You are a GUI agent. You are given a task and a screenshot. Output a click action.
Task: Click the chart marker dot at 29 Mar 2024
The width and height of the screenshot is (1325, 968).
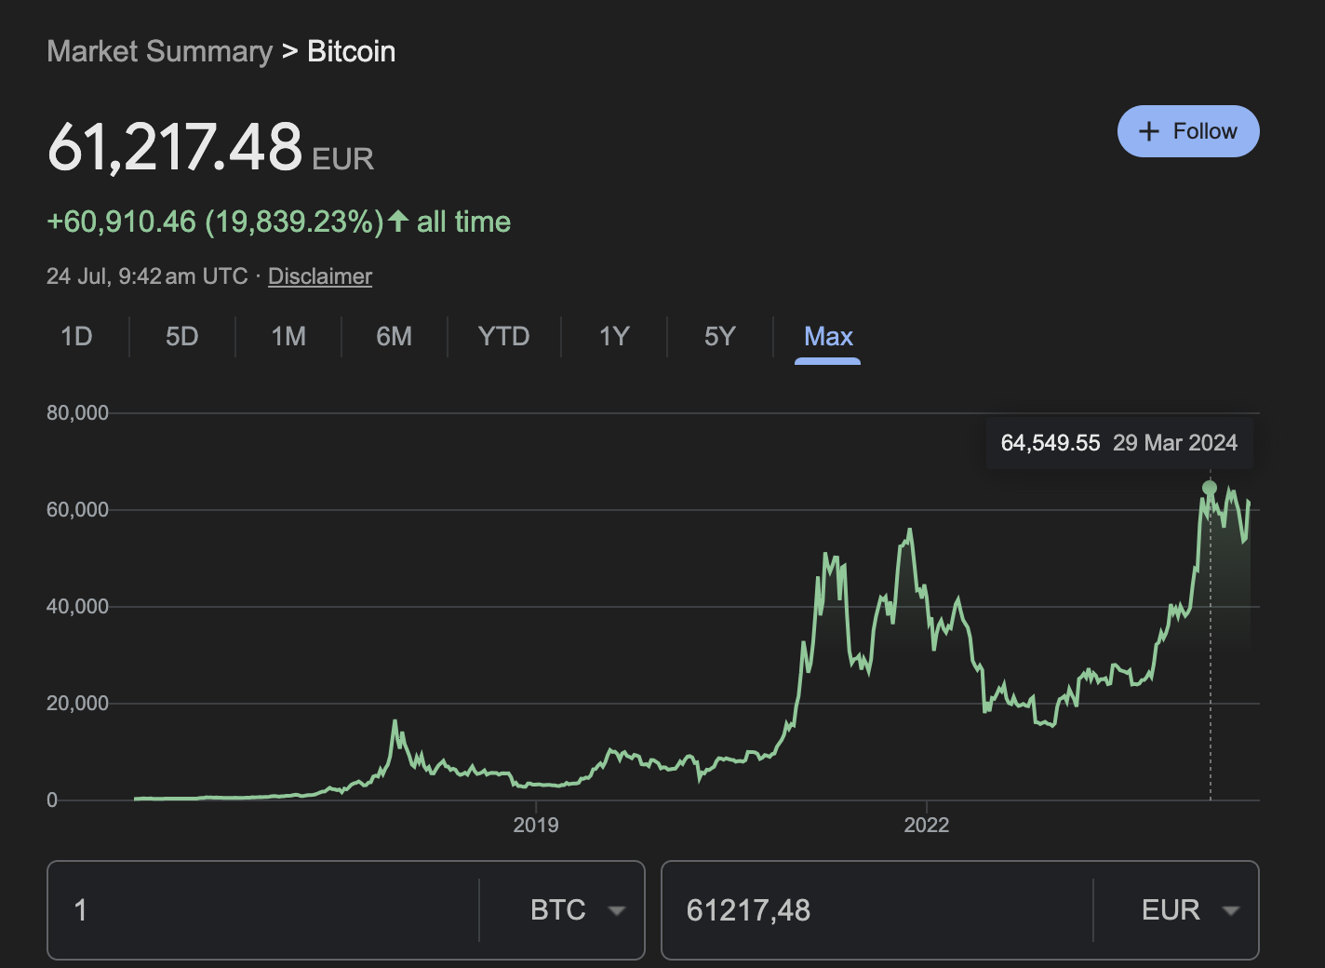point(1210,488)
